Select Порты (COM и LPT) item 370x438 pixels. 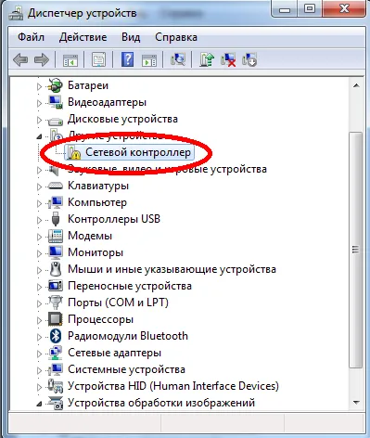point(118,303)
